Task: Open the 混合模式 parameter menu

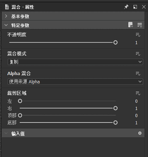Action: pyautogui.click(x=138, y=54)
